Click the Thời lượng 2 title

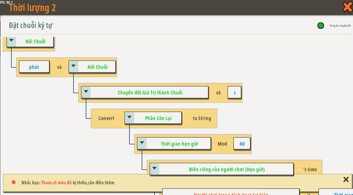(x=32, y=8)
